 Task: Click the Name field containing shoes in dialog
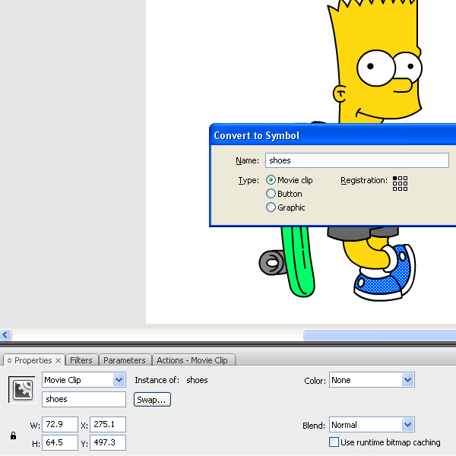click(x=357, y=160)
